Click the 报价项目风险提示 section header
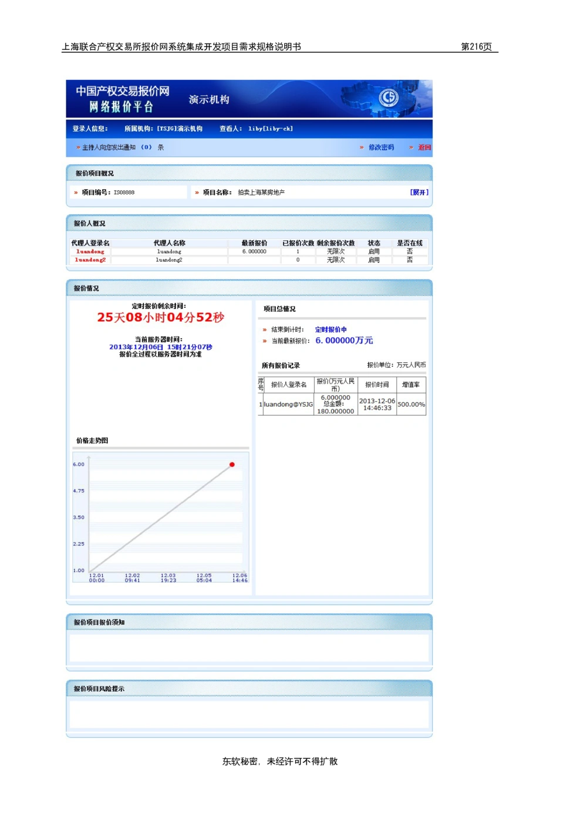This screenshot has height=831, width=587. [99, 688]
